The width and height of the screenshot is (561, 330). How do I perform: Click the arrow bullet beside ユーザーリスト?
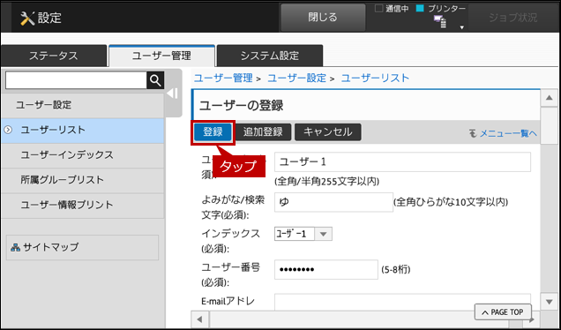tap(8, 130)
